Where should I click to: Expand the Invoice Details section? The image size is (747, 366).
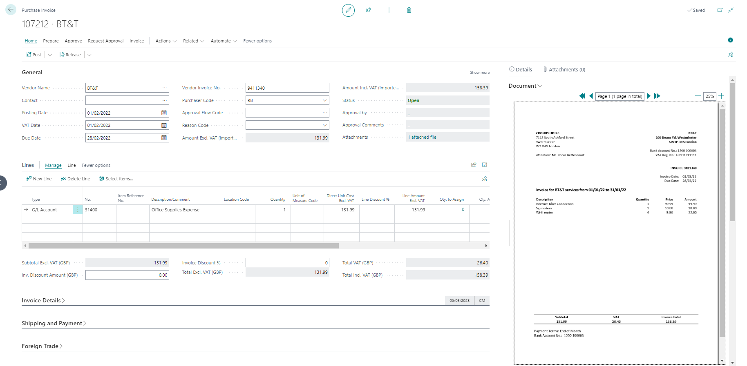coord(43,300)
